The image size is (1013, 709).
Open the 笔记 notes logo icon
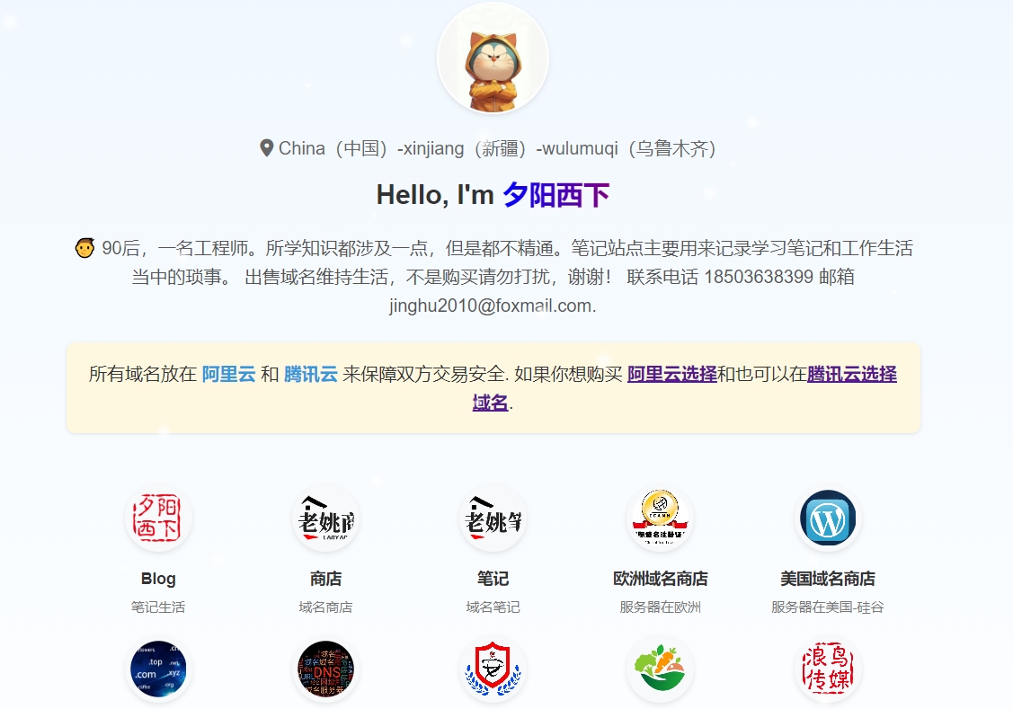[493, 518]
